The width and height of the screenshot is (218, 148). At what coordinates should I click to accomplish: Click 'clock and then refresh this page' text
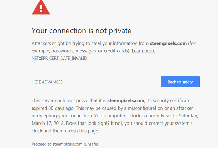point(65,131)
